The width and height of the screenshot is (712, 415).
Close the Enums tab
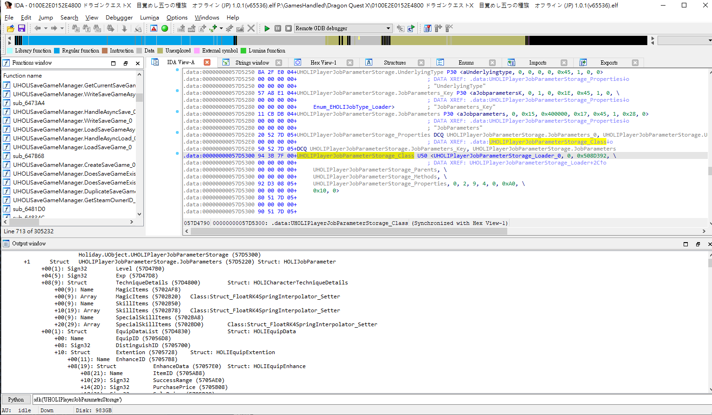click(492, 63)
